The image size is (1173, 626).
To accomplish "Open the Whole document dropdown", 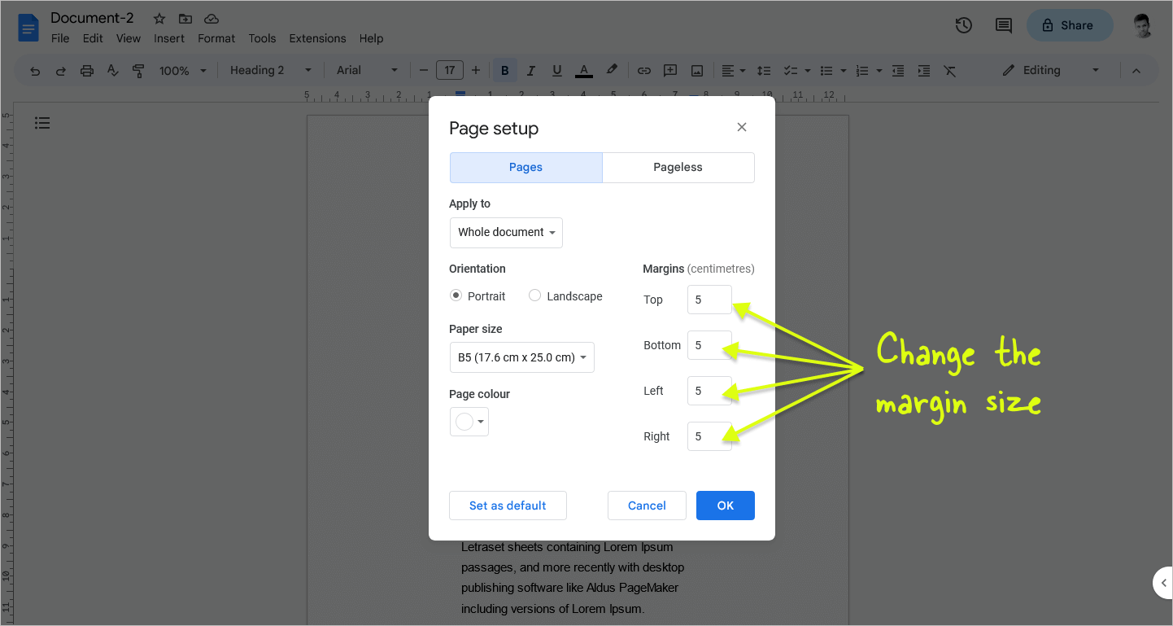I will 506,232.
